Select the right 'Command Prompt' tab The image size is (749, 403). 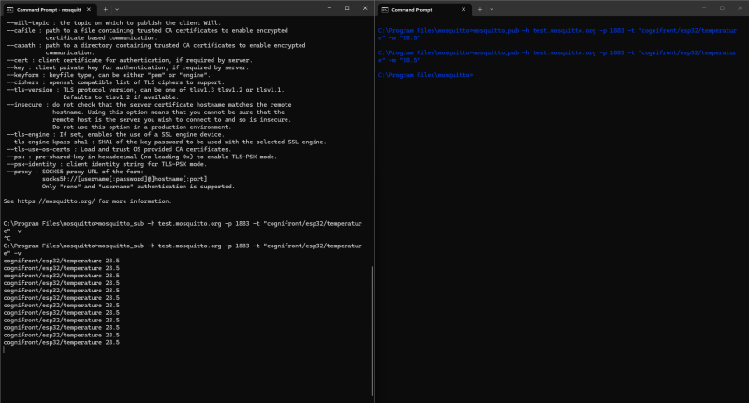pos(424,9)
